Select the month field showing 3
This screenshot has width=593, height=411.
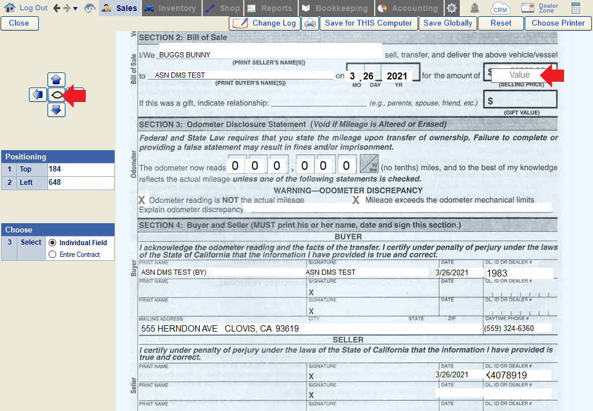(352, 76)
